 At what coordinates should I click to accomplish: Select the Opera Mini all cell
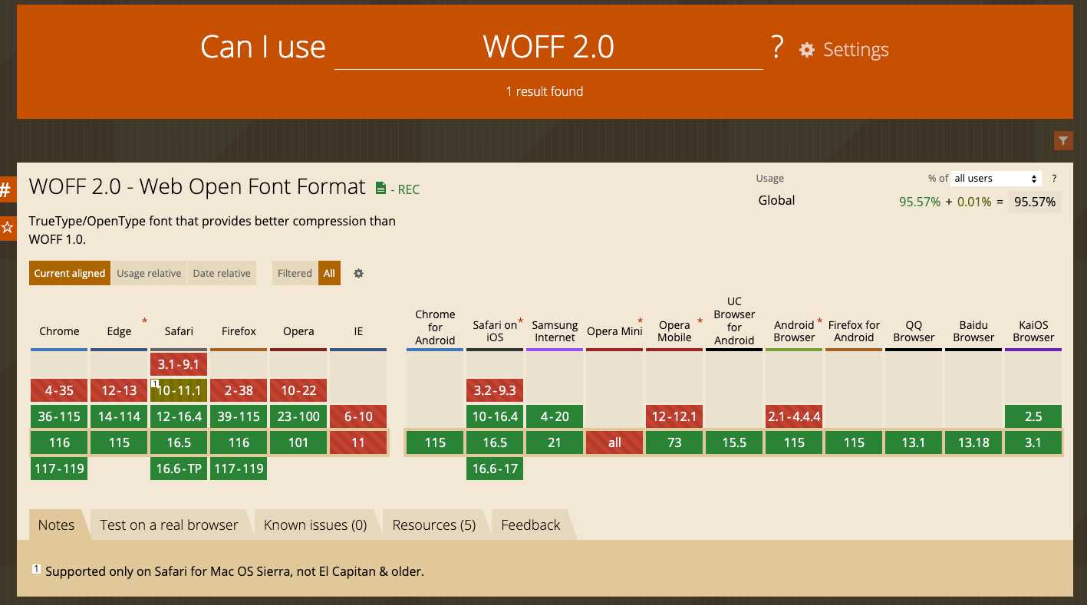point(614,442)
